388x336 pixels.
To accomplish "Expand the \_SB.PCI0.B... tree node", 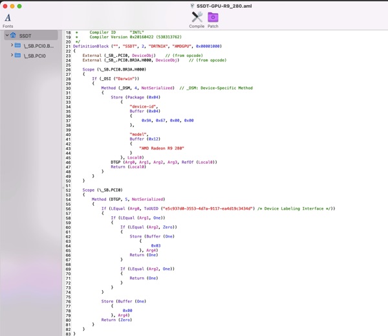I will click(12, 46).
